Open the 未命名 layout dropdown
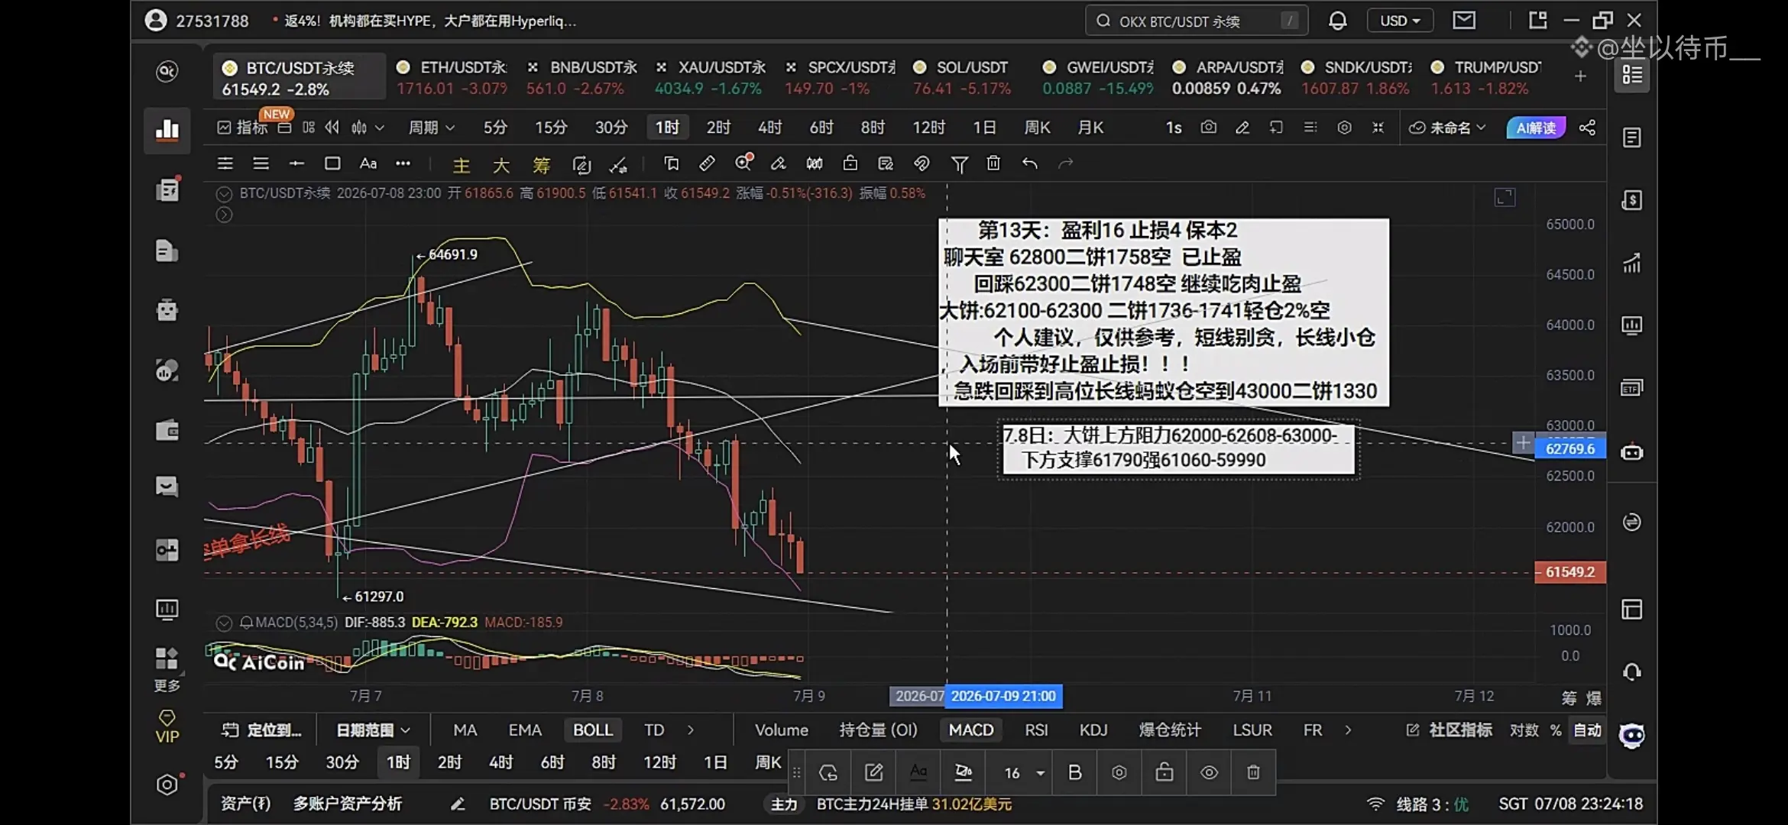 [1447, 128]
